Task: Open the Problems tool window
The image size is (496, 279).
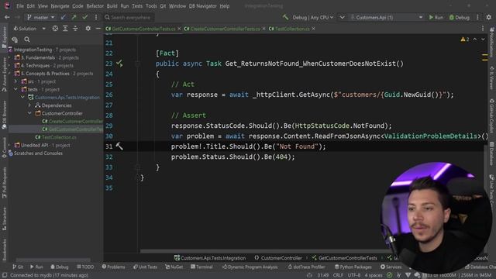Action: pos(113,267)
